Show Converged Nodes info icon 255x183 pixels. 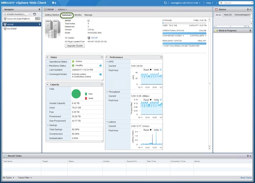tap(100, 74)
